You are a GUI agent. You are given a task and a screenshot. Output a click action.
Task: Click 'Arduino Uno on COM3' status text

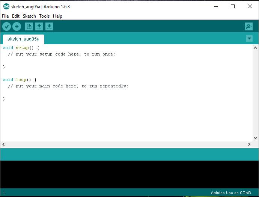click(231, 193)
